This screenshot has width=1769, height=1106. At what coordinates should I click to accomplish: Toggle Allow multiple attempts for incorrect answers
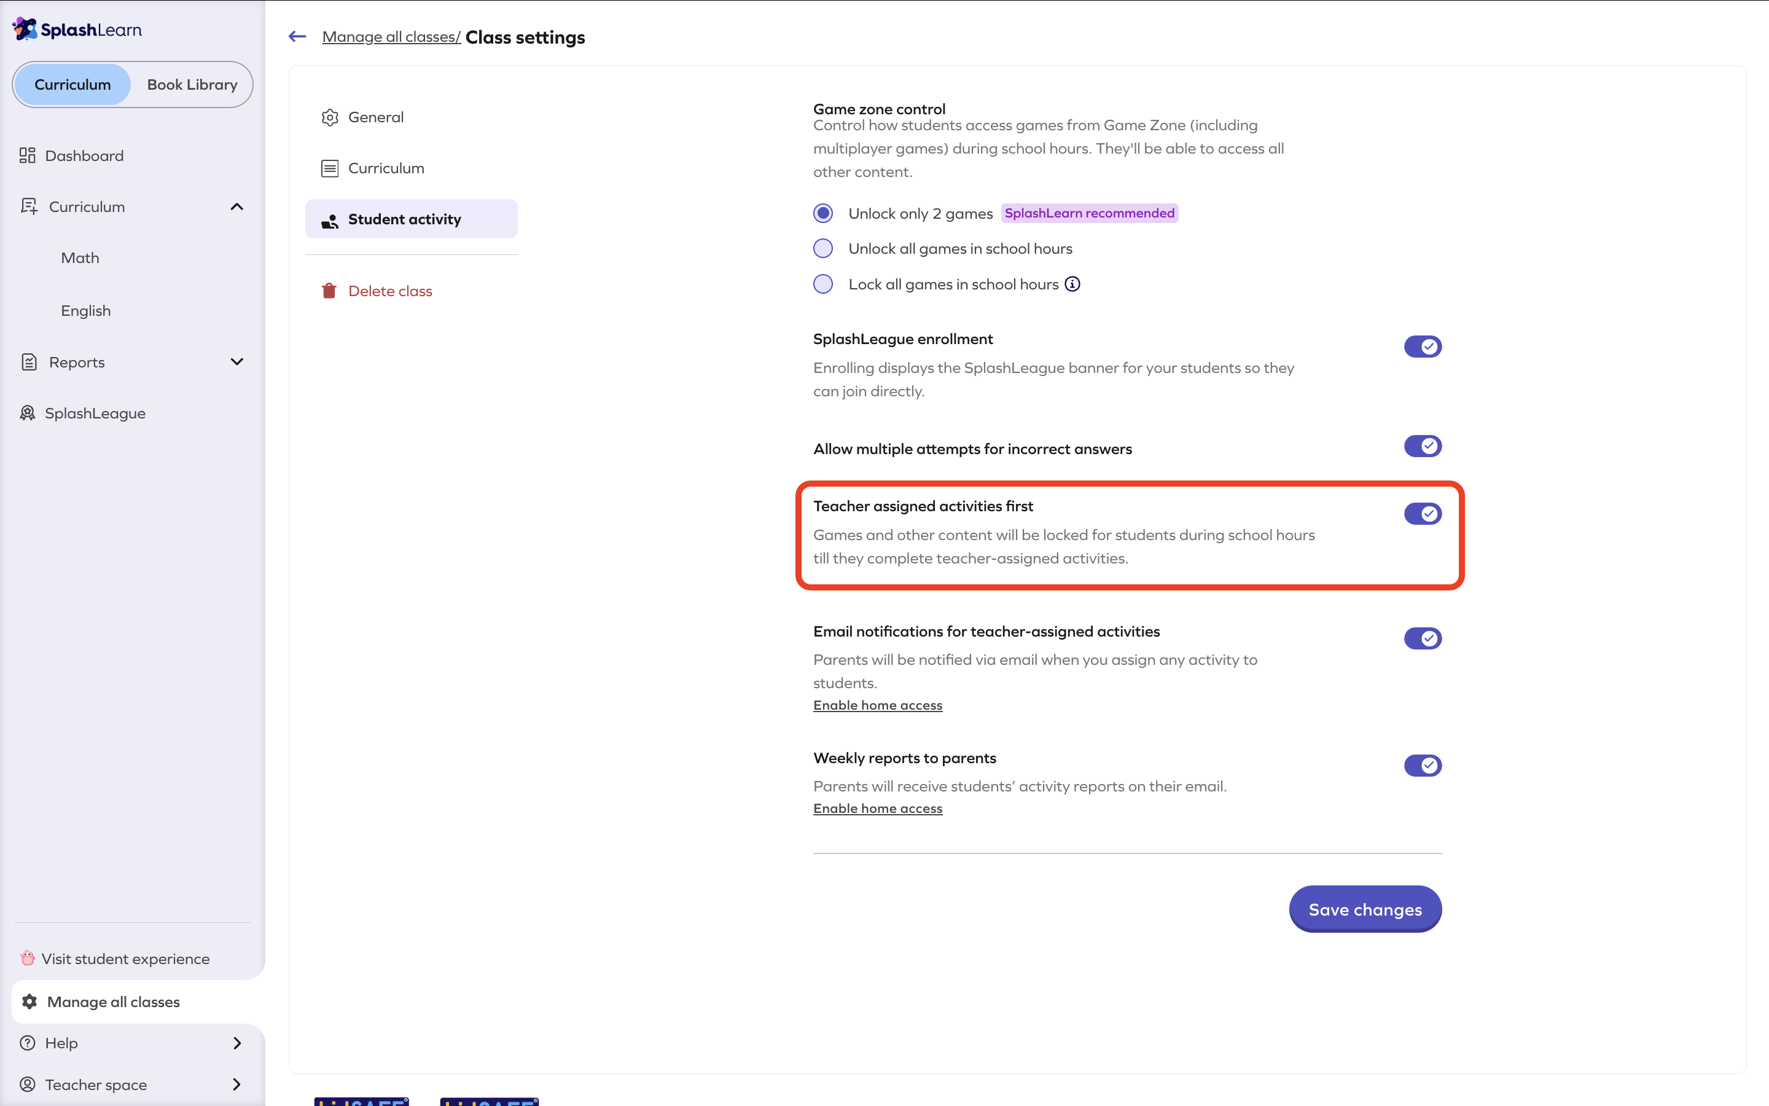coord(1423,446)
